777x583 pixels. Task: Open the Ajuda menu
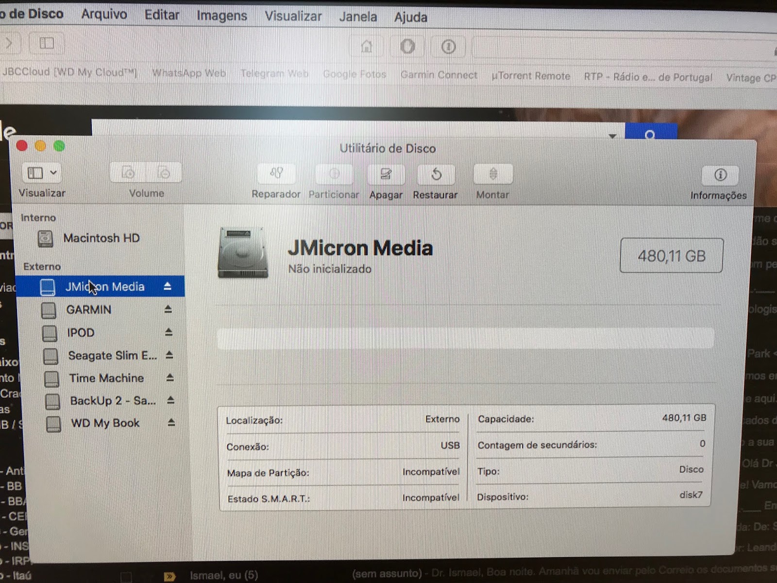410,17
